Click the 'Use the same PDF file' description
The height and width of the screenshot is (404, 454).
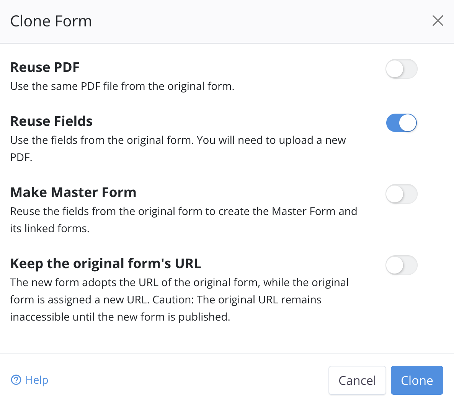(x=122, y=86)
